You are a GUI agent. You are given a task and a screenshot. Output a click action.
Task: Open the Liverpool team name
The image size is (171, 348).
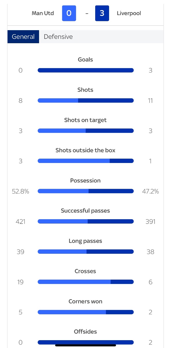click(129, 13)
